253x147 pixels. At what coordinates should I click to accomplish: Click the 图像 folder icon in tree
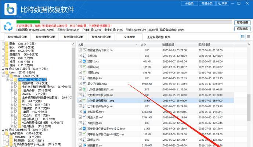point(7,44)
